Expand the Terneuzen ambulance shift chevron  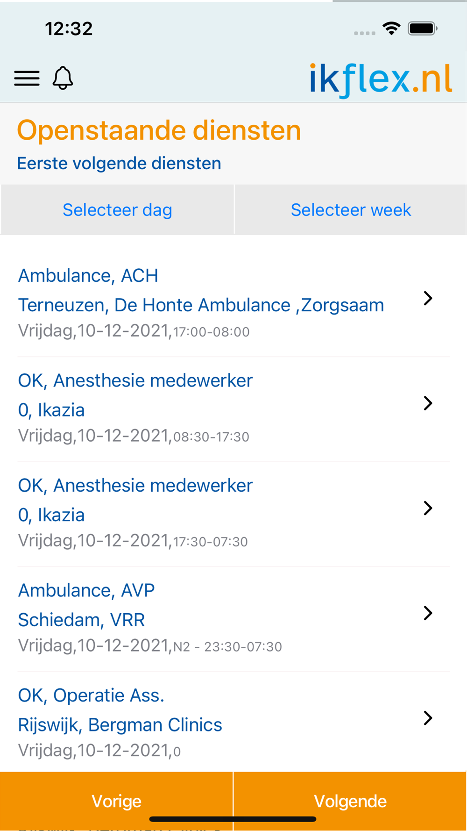pyautogui.click(x=428, y=298)
